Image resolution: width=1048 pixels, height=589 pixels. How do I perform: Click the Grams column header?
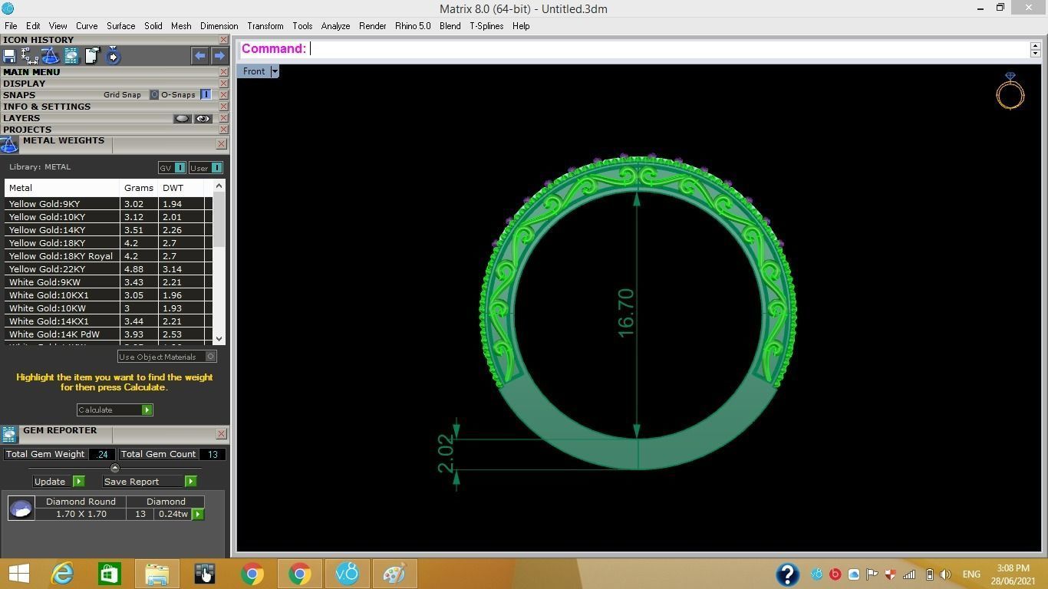coord(139,188)
